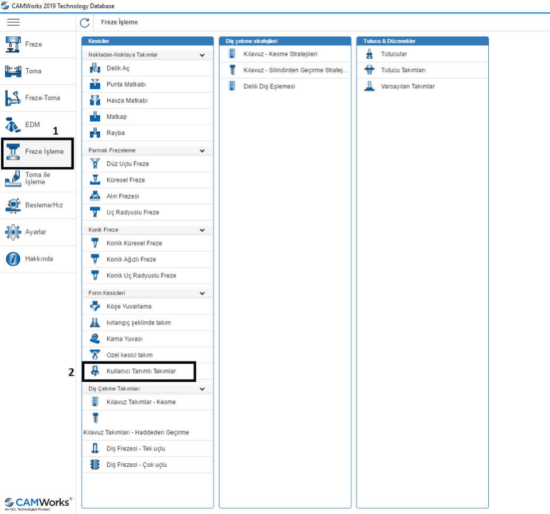Collapse the Form Kesicileri section
550x514 pixels.
tap(202, 293)
